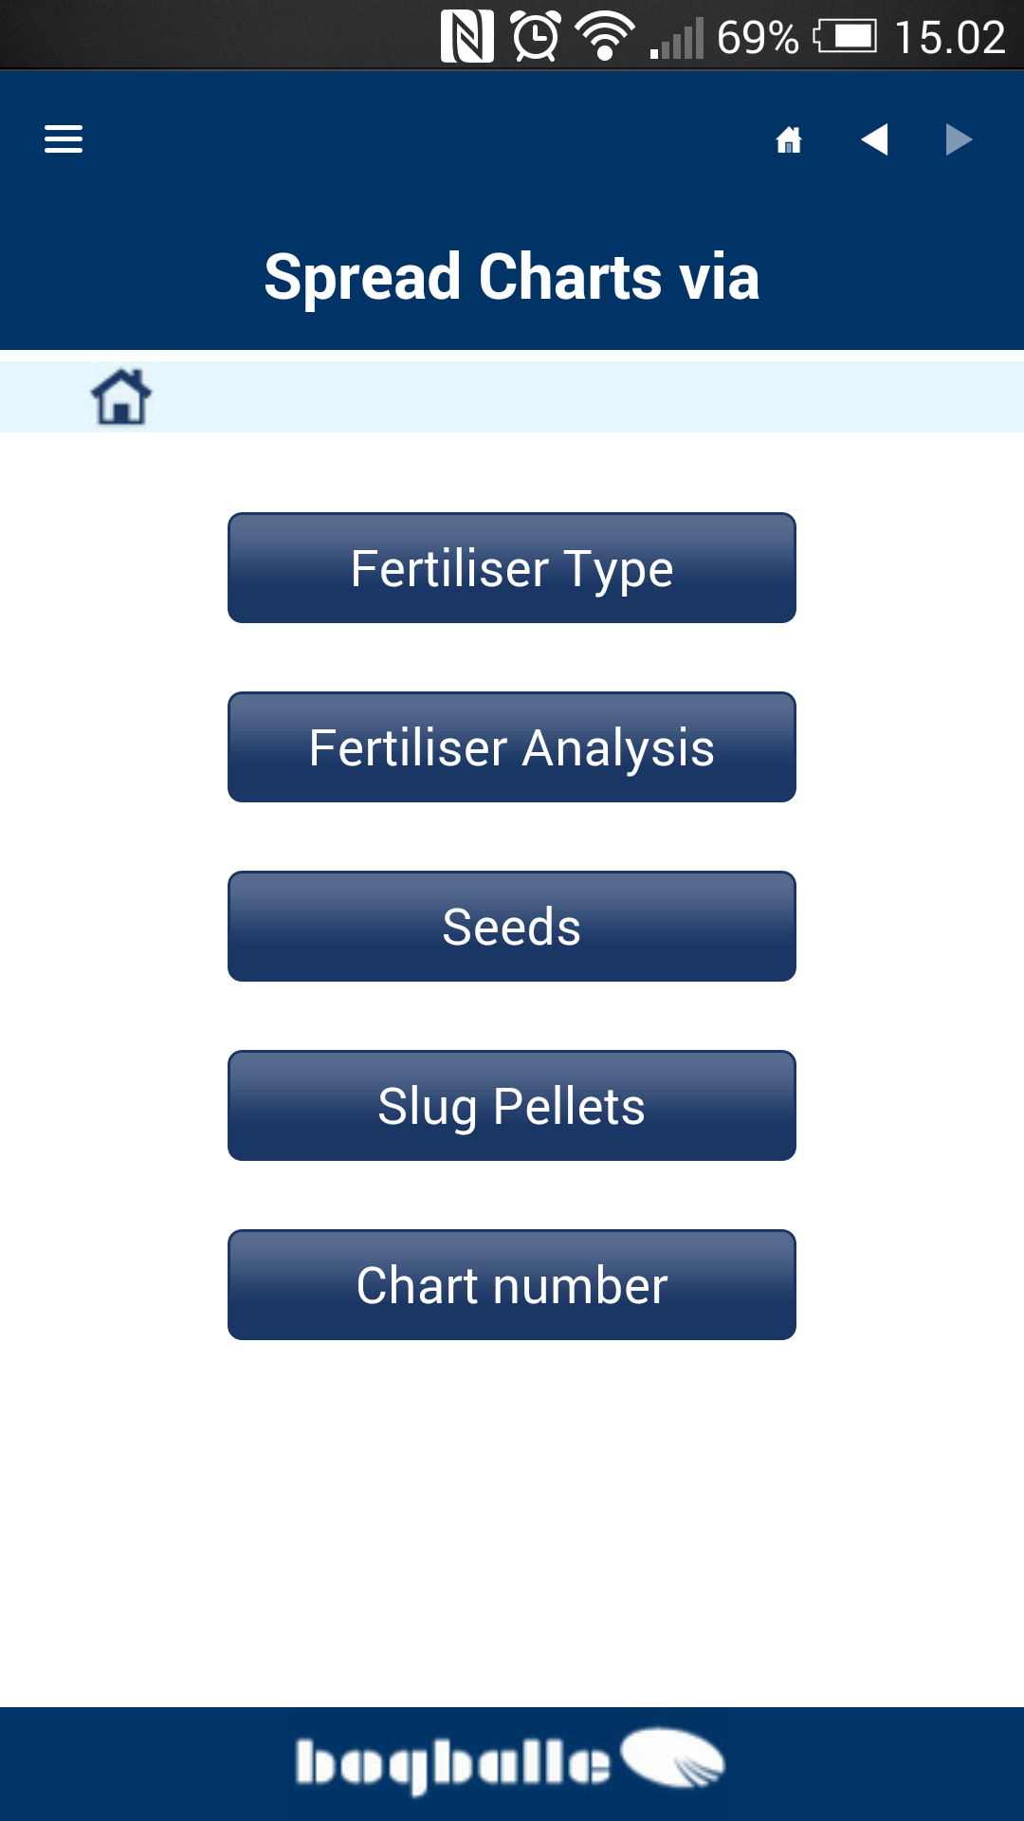Tap the signal strength indicator
The image size is (1024, 1821).
coord(676,38)
